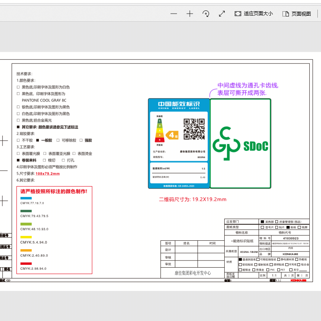321x321 pixels.
Task: Click the cell 康佳集团彩电开发中心
Action: 193,273
